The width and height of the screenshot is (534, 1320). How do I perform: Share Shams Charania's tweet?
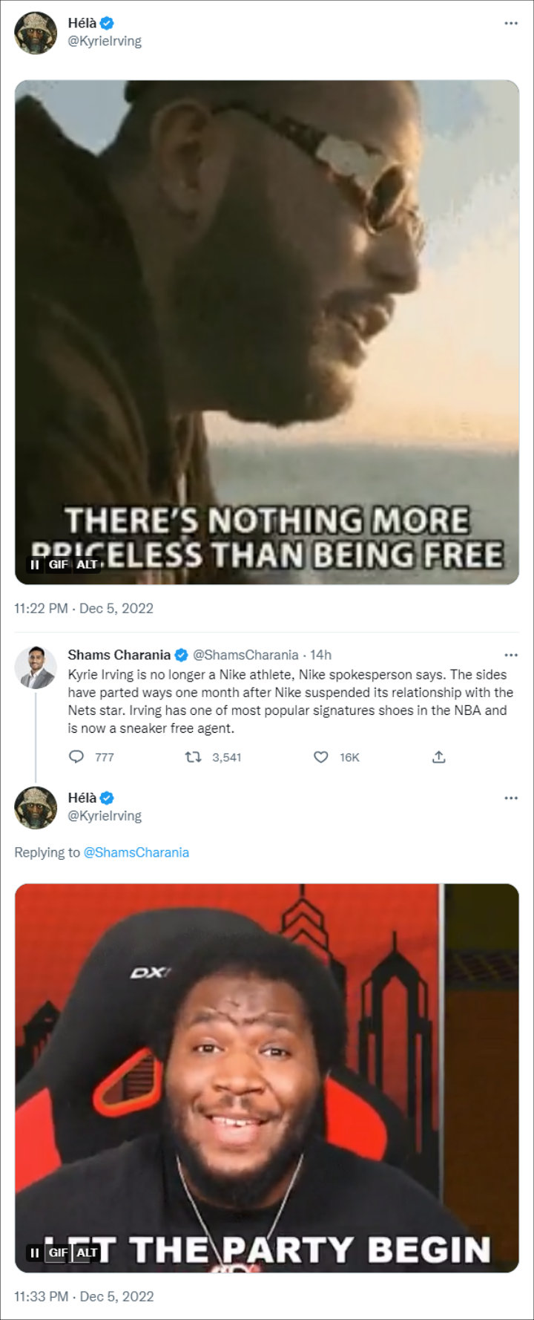click(439, 757)
